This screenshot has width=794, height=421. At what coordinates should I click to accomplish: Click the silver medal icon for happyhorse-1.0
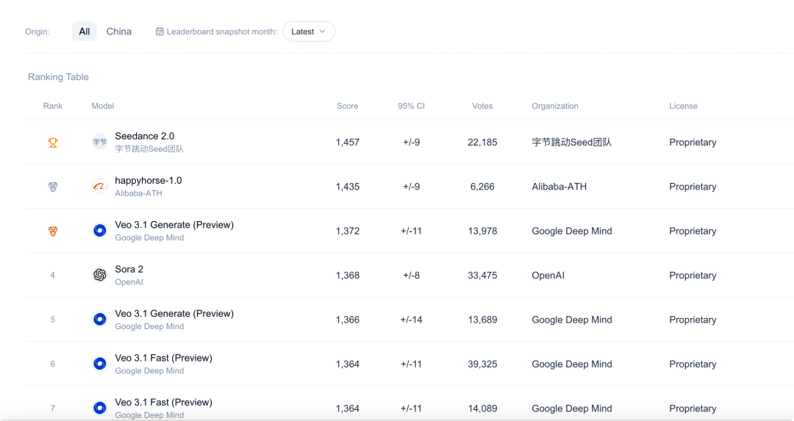click(53, 187)
